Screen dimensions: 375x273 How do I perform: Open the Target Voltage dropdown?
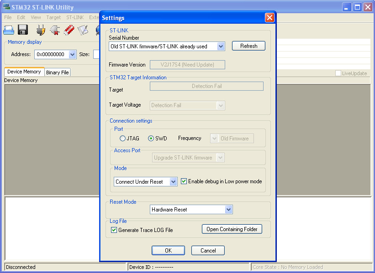pyautogui.click(x=221, y=105)
